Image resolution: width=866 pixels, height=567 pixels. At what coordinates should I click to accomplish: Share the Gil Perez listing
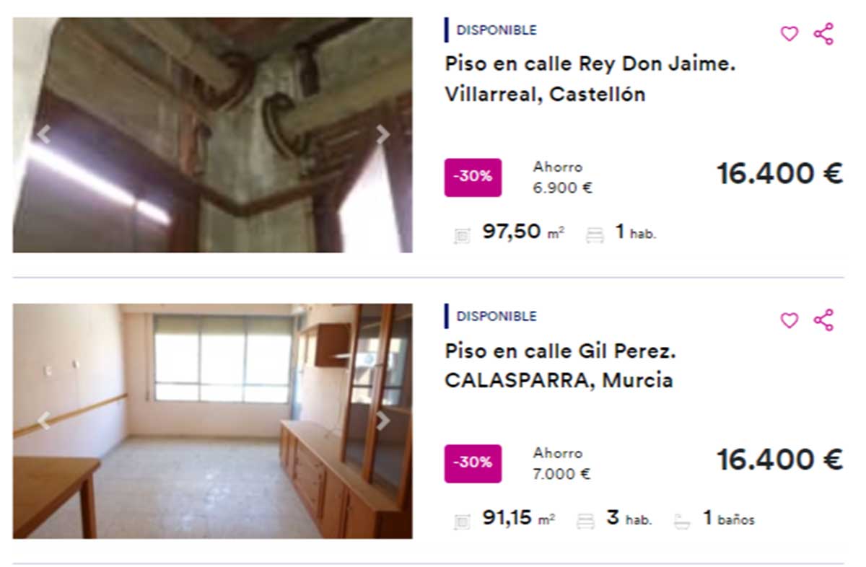823,320
